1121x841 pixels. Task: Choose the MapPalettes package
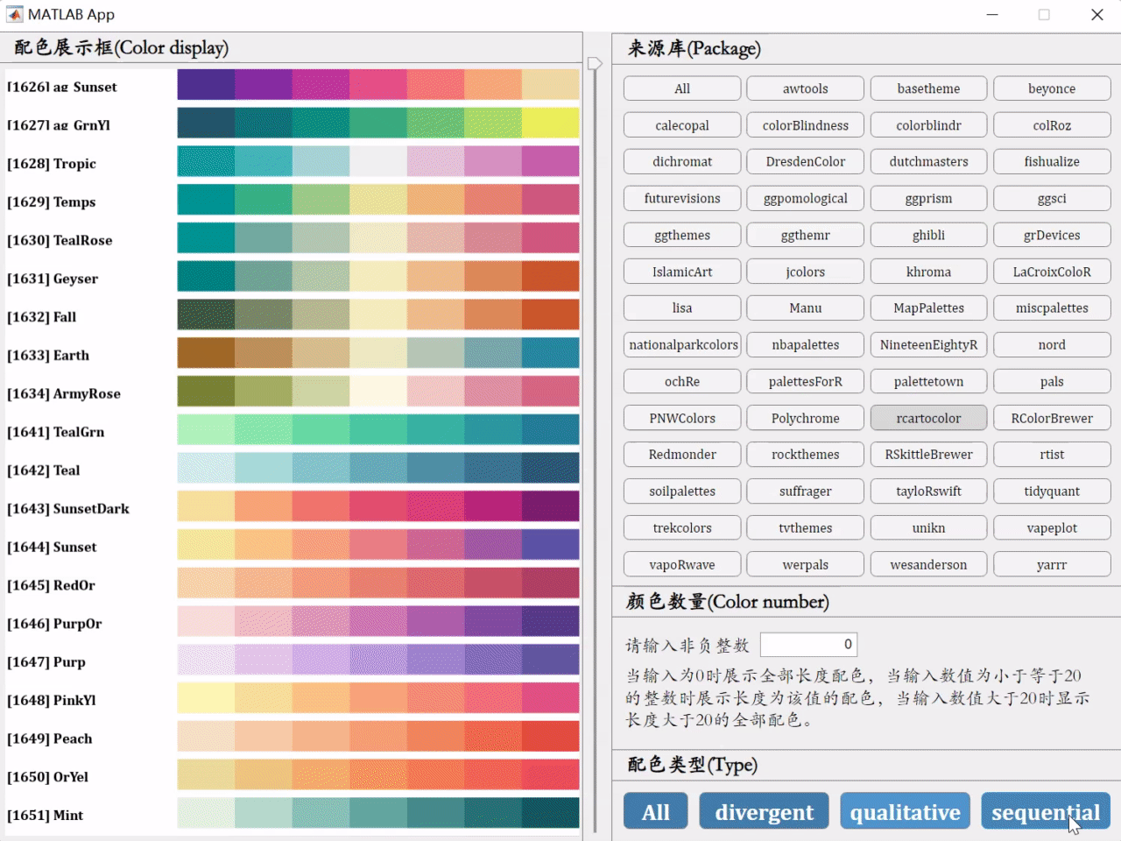928,308
